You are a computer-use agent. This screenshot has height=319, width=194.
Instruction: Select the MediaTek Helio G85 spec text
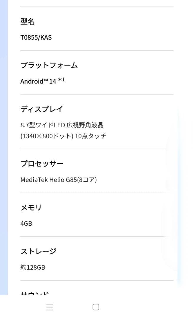click(x=59, y=180)
